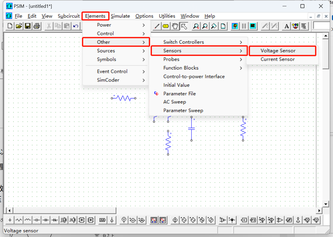This screenshot has height=237, width=333.
Task: Pick the Square-wave voltage source icon
Action: tap(202, 220)
